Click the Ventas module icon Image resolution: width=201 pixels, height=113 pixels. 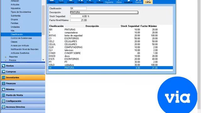point(3,66)
